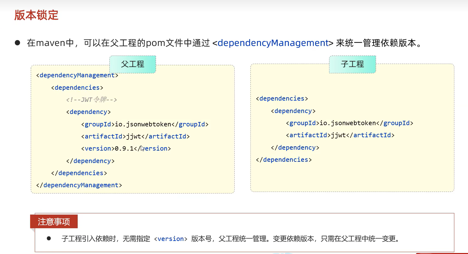Click the opening <dependencies> line in 子工程 code

tap(282, 98)
